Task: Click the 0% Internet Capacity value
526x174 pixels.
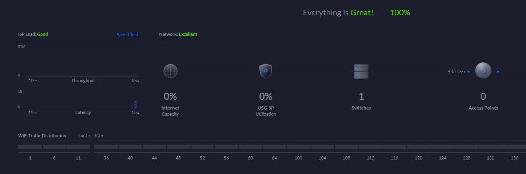Action: [170, 96]
